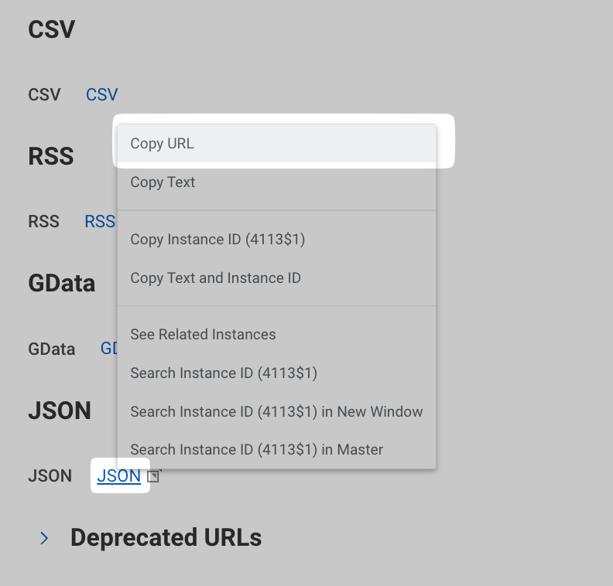Screen dimensions: 613x586
Task: Select Copy URL from the context menu
Action: 163,144
